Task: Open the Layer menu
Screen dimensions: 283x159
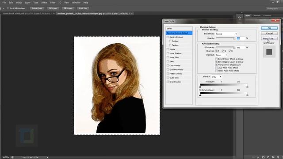Action: 27,3
